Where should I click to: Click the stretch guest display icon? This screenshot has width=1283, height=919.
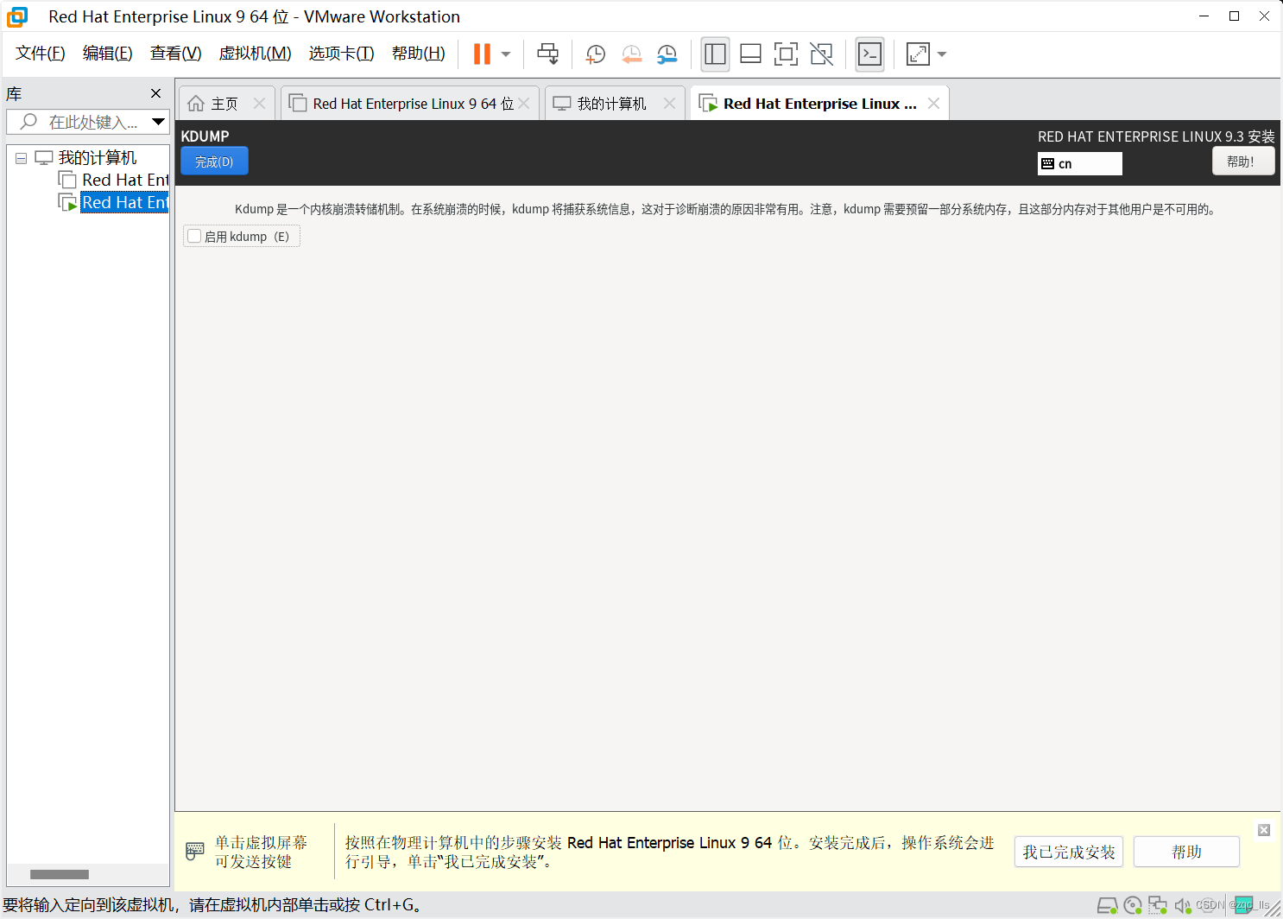coord(918,54)
